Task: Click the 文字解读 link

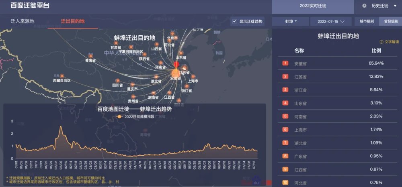Action: [392, 42]
